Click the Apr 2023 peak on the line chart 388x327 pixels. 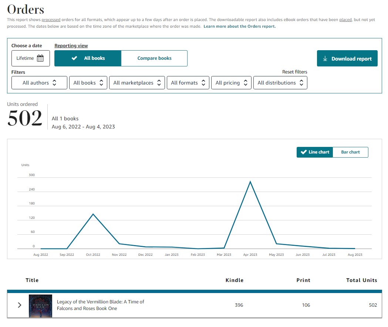pos(250,182)
